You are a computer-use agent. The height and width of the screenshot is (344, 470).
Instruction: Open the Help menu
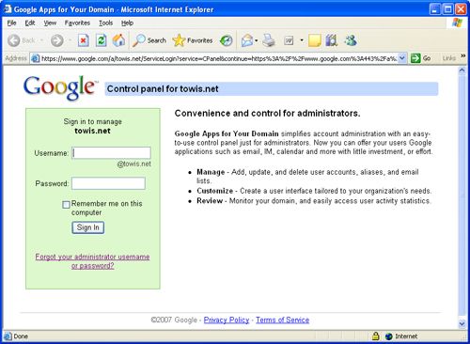point(127,23)
